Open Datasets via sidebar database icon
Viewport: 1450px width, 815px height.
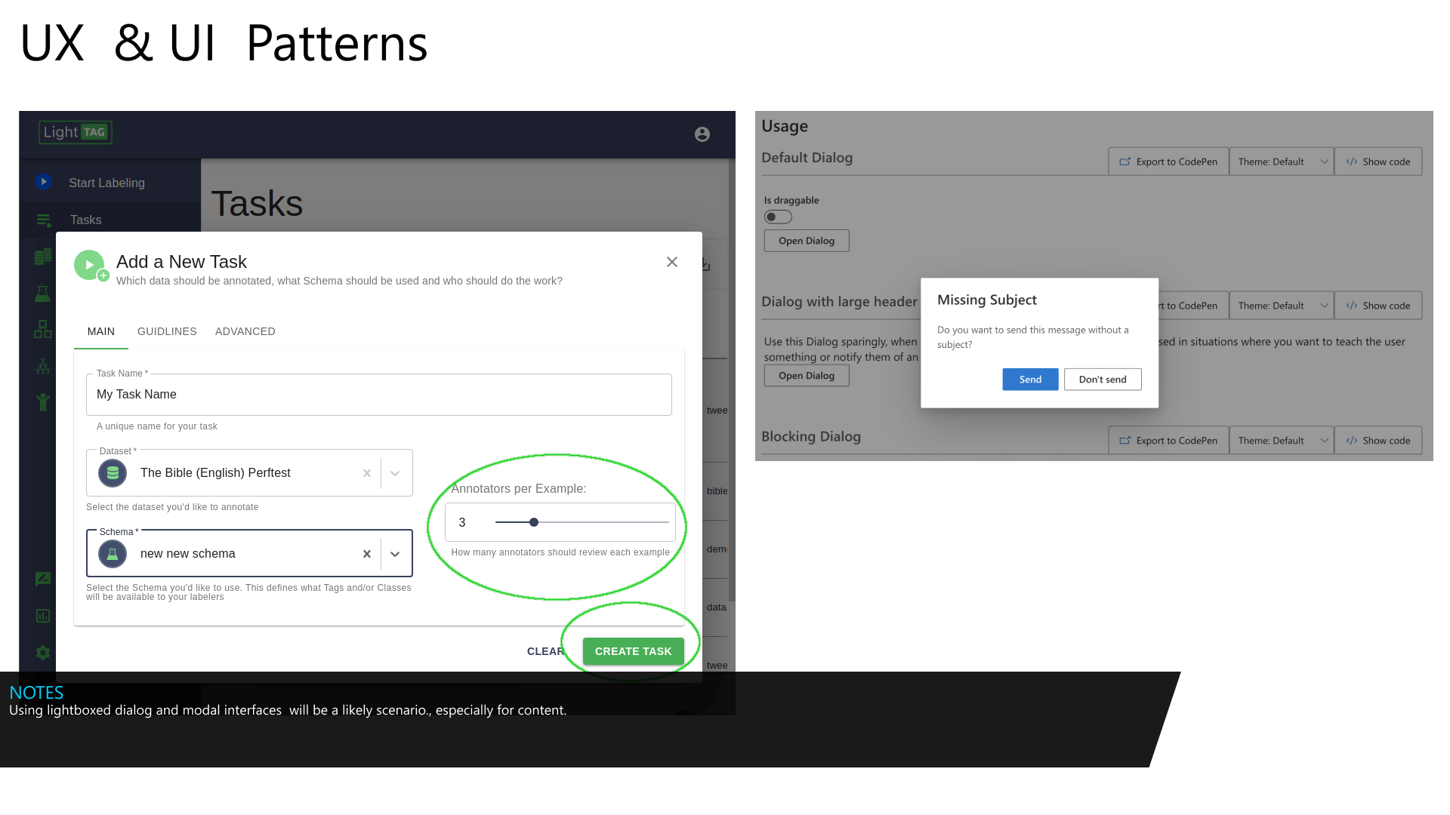[43, 257]
